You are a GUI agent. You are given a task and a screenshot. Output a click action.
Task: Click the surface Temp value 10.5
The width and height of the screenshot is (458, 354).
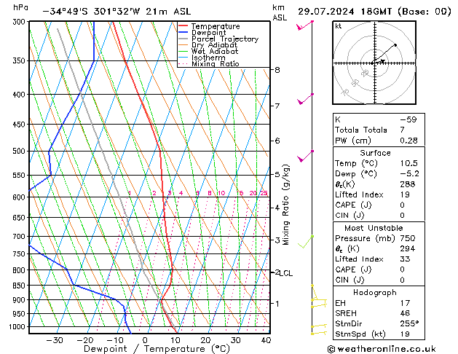(x=408, y=163)
